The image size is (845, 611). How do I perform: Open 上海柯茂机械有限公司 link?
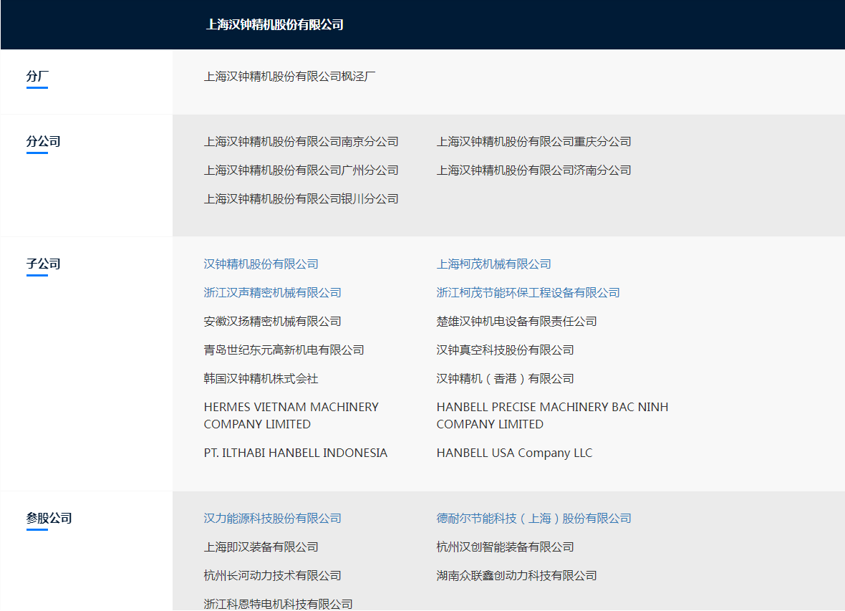click(493, 264)
